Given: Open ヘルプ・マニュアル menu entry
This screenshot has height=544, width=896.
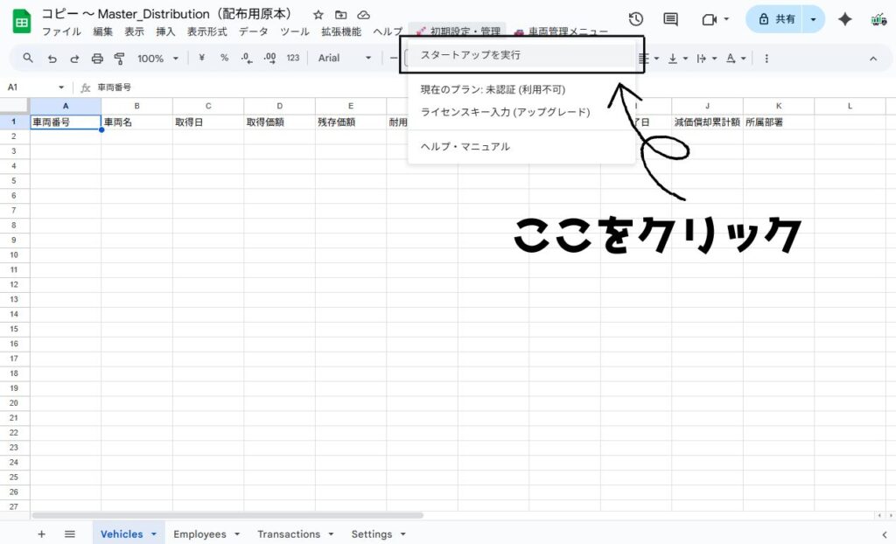Looking at the screenshot, I should pos(465,147).
